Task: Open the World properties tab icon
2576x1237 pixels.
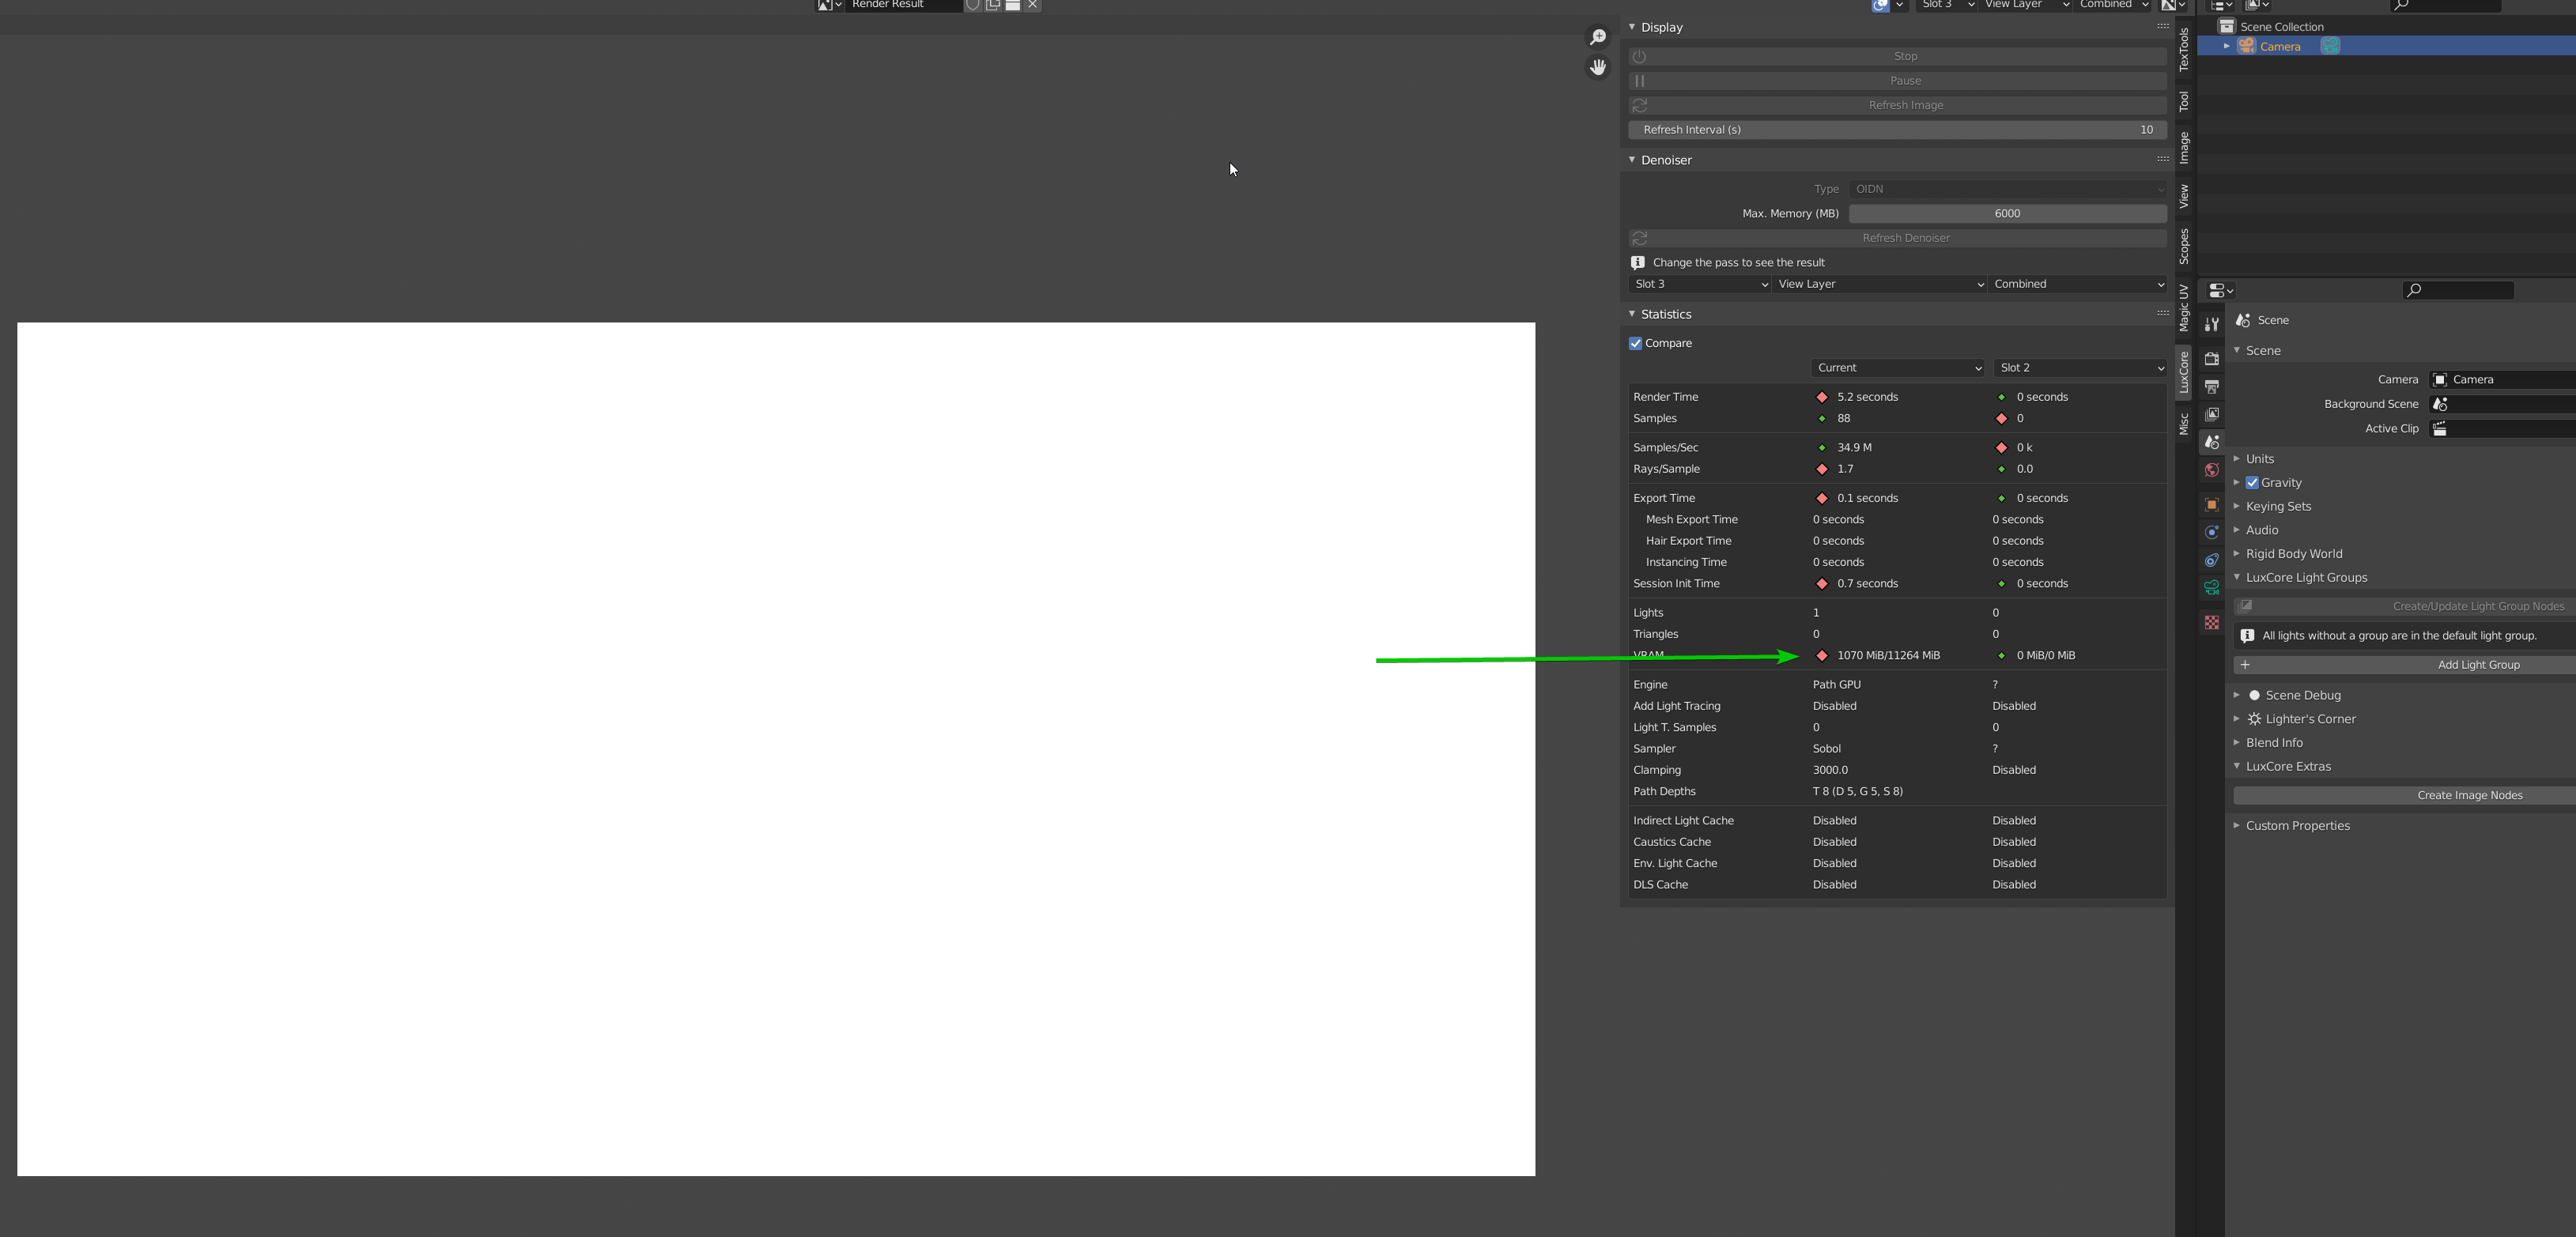Action: [2211, 470]
